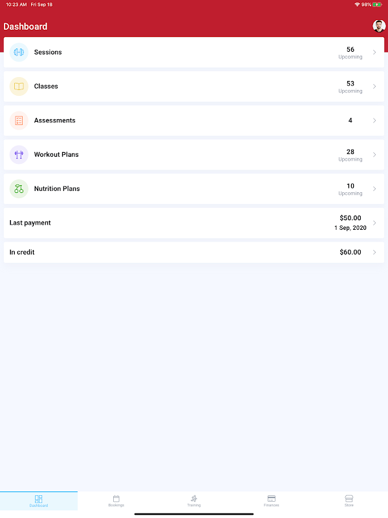388x518 pixels.
Task: Open In credit chevron arrow
Action: [374, 252]
